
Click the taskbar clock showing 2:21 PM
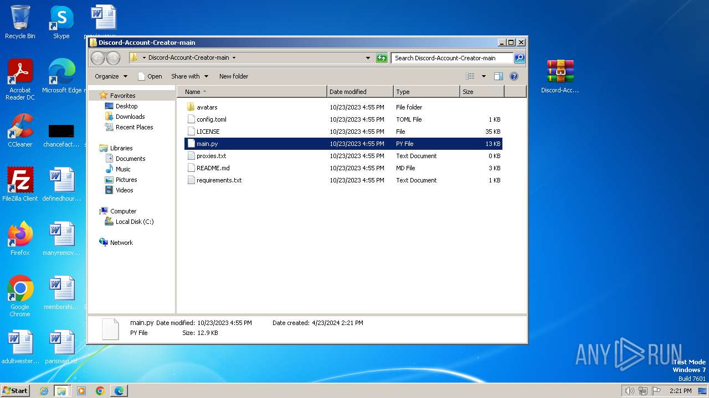[680, 391]
